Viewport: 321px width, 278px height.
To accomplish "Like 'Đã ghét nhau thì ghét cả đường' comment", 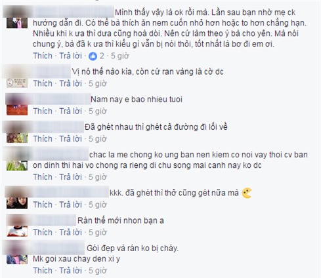I will [43, 139].
